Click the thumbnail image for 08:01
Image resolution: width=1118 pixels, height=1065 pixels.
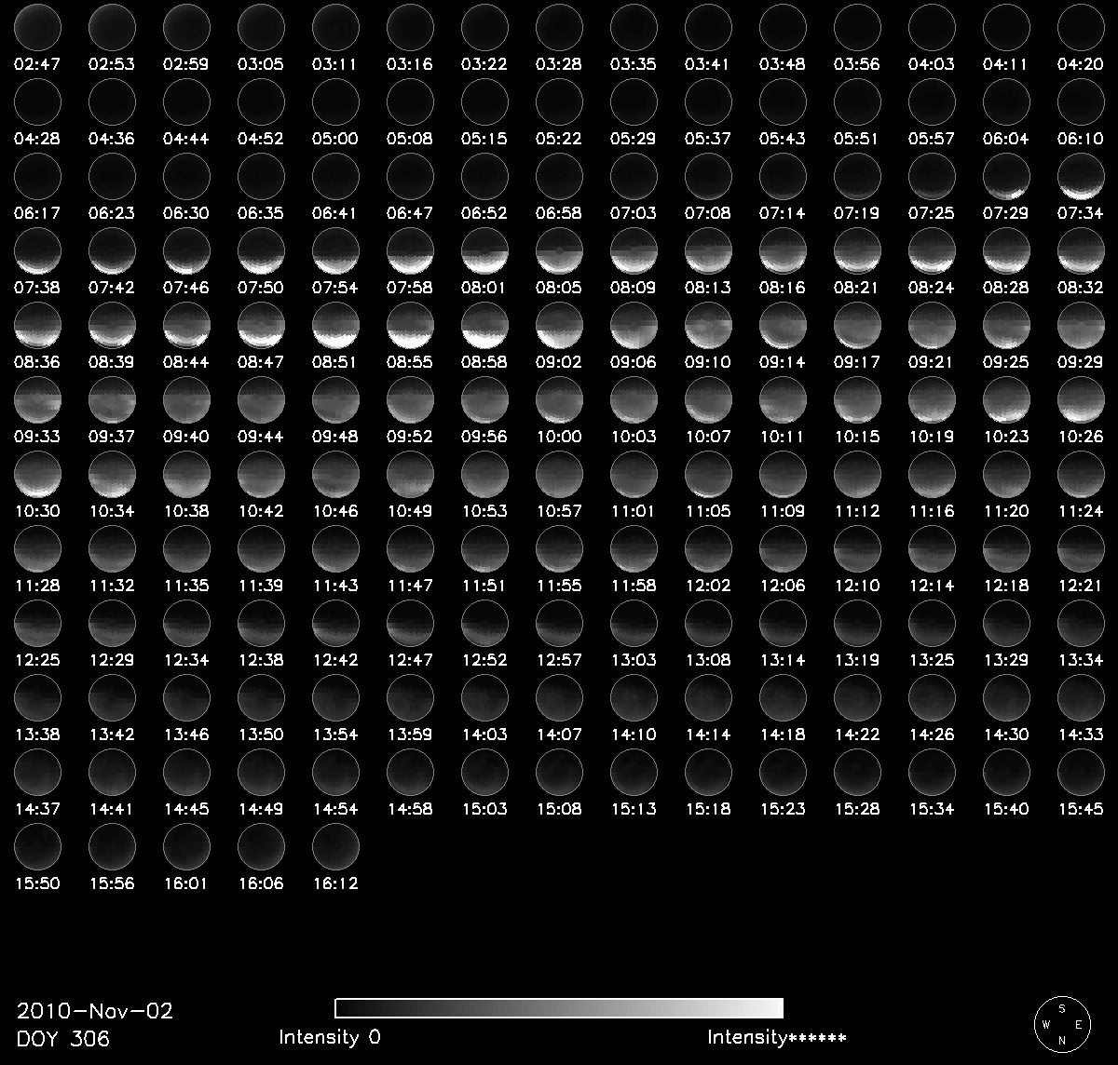(x=484, y=250)
